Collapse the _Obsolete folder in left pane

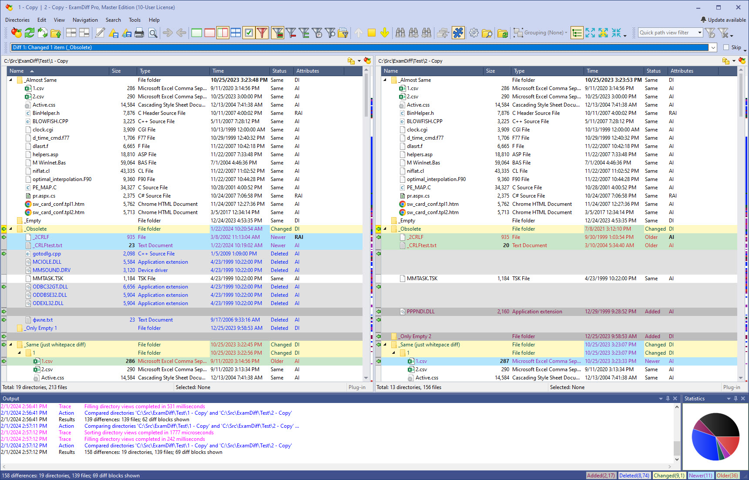click(x=11, y=229)
